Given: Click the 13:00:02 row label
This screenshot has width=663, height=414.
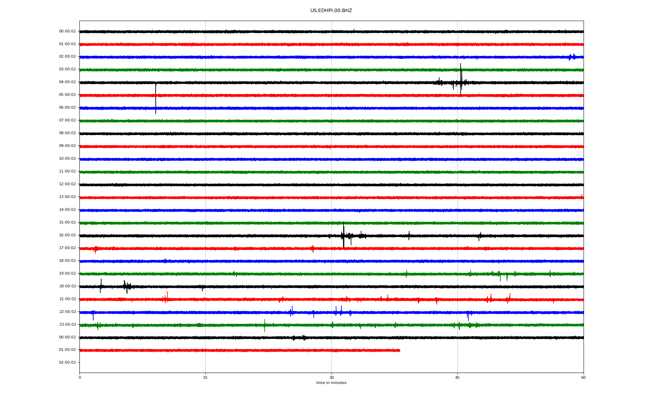Looking at the screenshot, I should pos(67,197).
